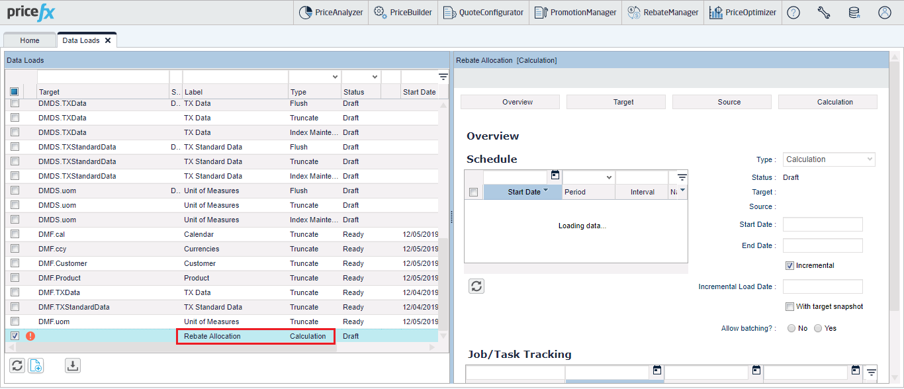
Task: Open the RebateManager menu
Action: click(x=662, y=13)
